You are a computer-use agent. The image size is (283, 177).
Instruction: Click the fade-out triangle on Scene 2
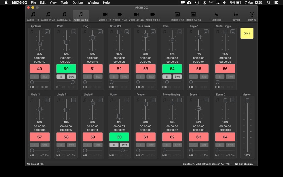click(x=233, y=155)
